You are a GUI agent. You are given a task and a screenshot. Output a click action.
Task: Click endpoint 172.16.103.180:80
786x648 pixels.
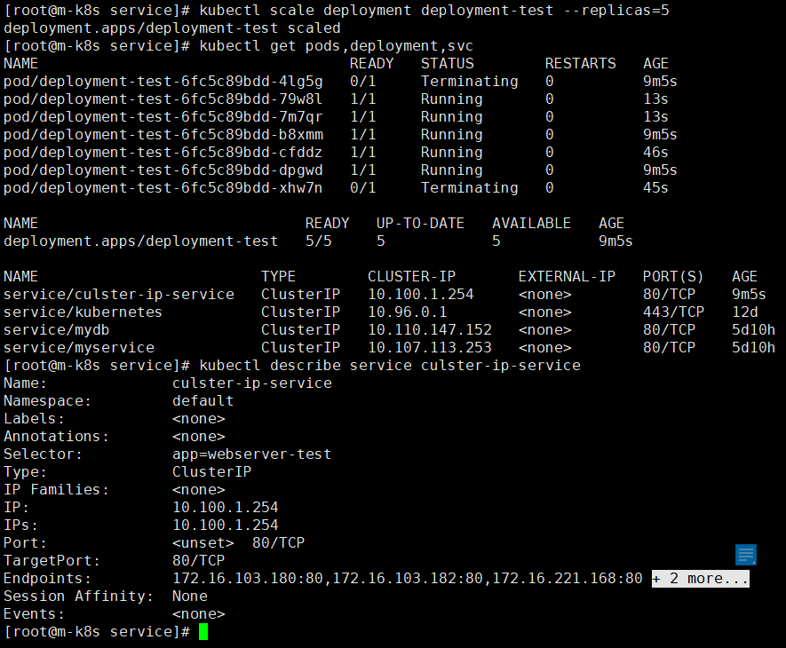tap(248, 579)
